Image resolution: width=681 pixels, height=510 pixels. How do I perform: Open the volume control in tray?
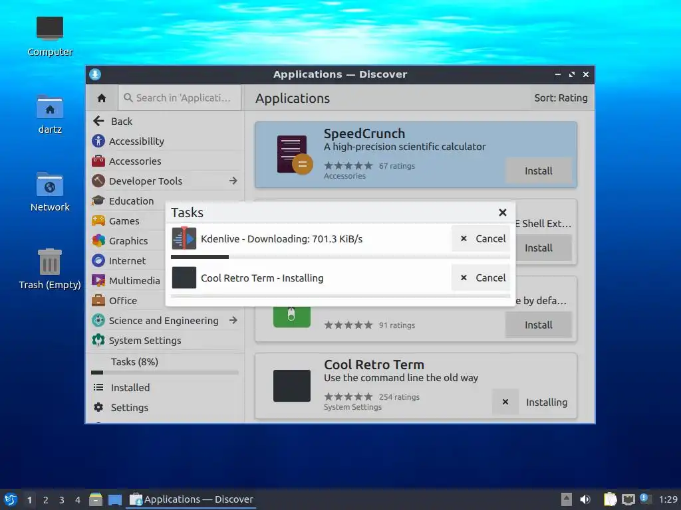coord(585,499)
